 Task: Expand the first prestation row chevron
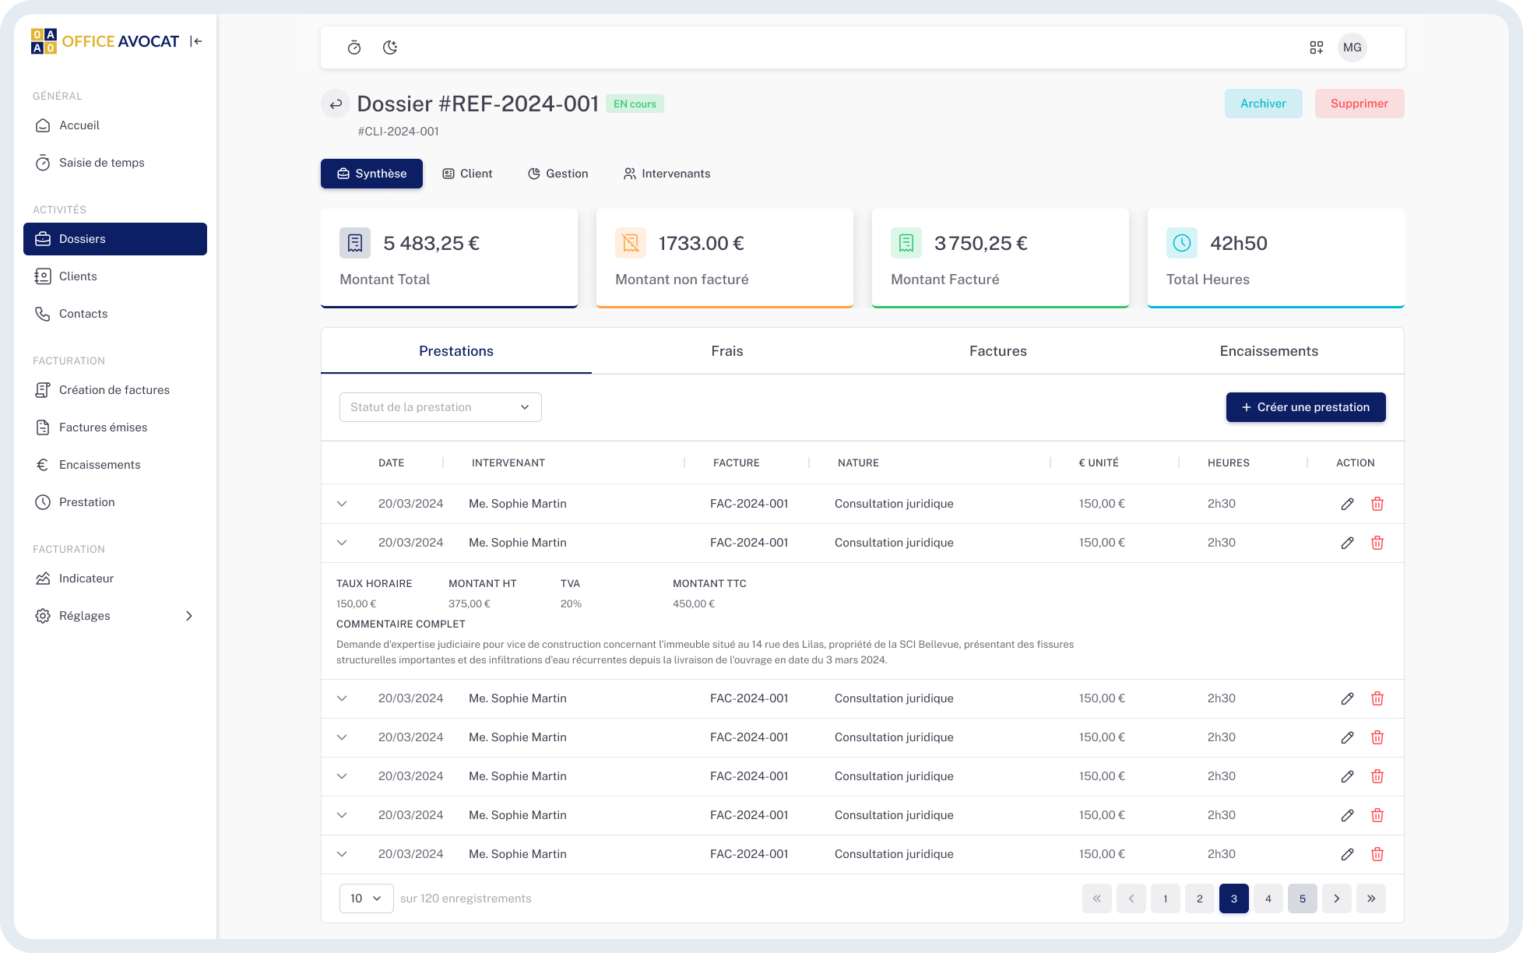pos(342,504)
